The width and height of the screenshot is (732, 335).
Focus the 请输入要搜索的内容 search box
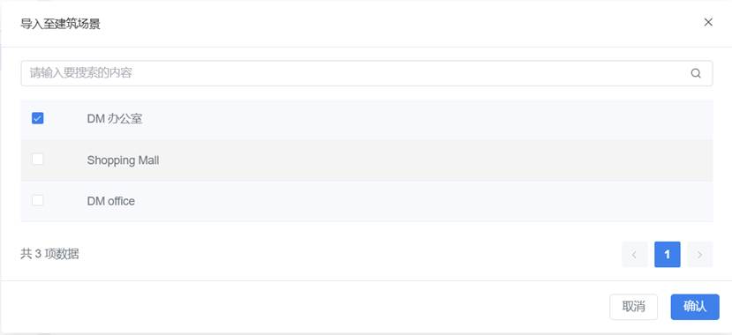366,73
